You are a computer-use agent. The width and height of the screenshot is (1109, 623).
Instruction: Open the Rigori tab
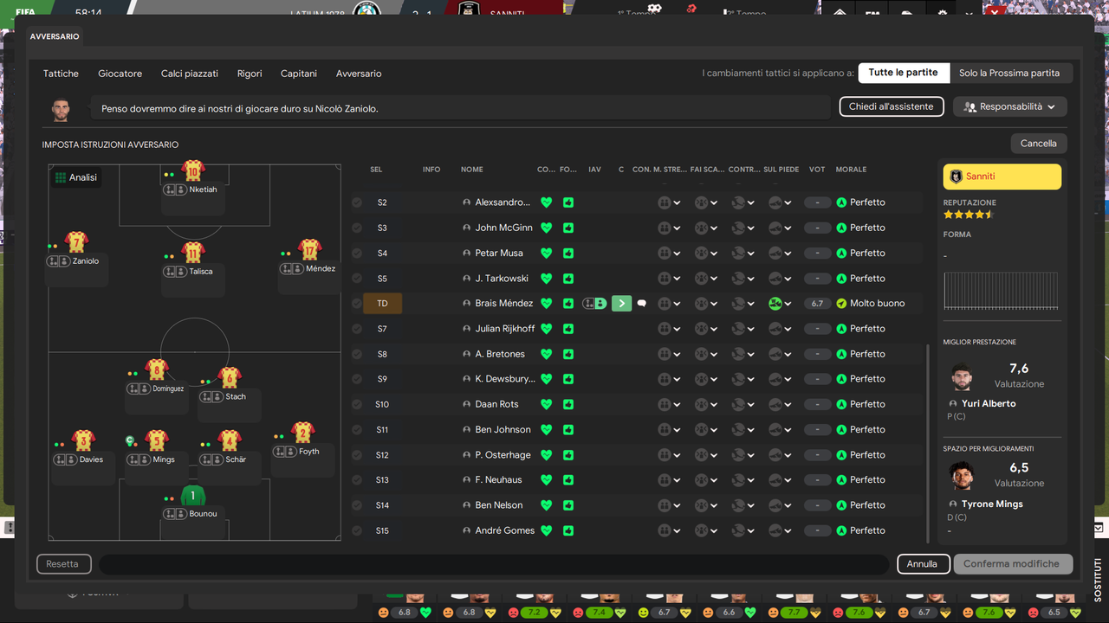[x=250, y=74]
